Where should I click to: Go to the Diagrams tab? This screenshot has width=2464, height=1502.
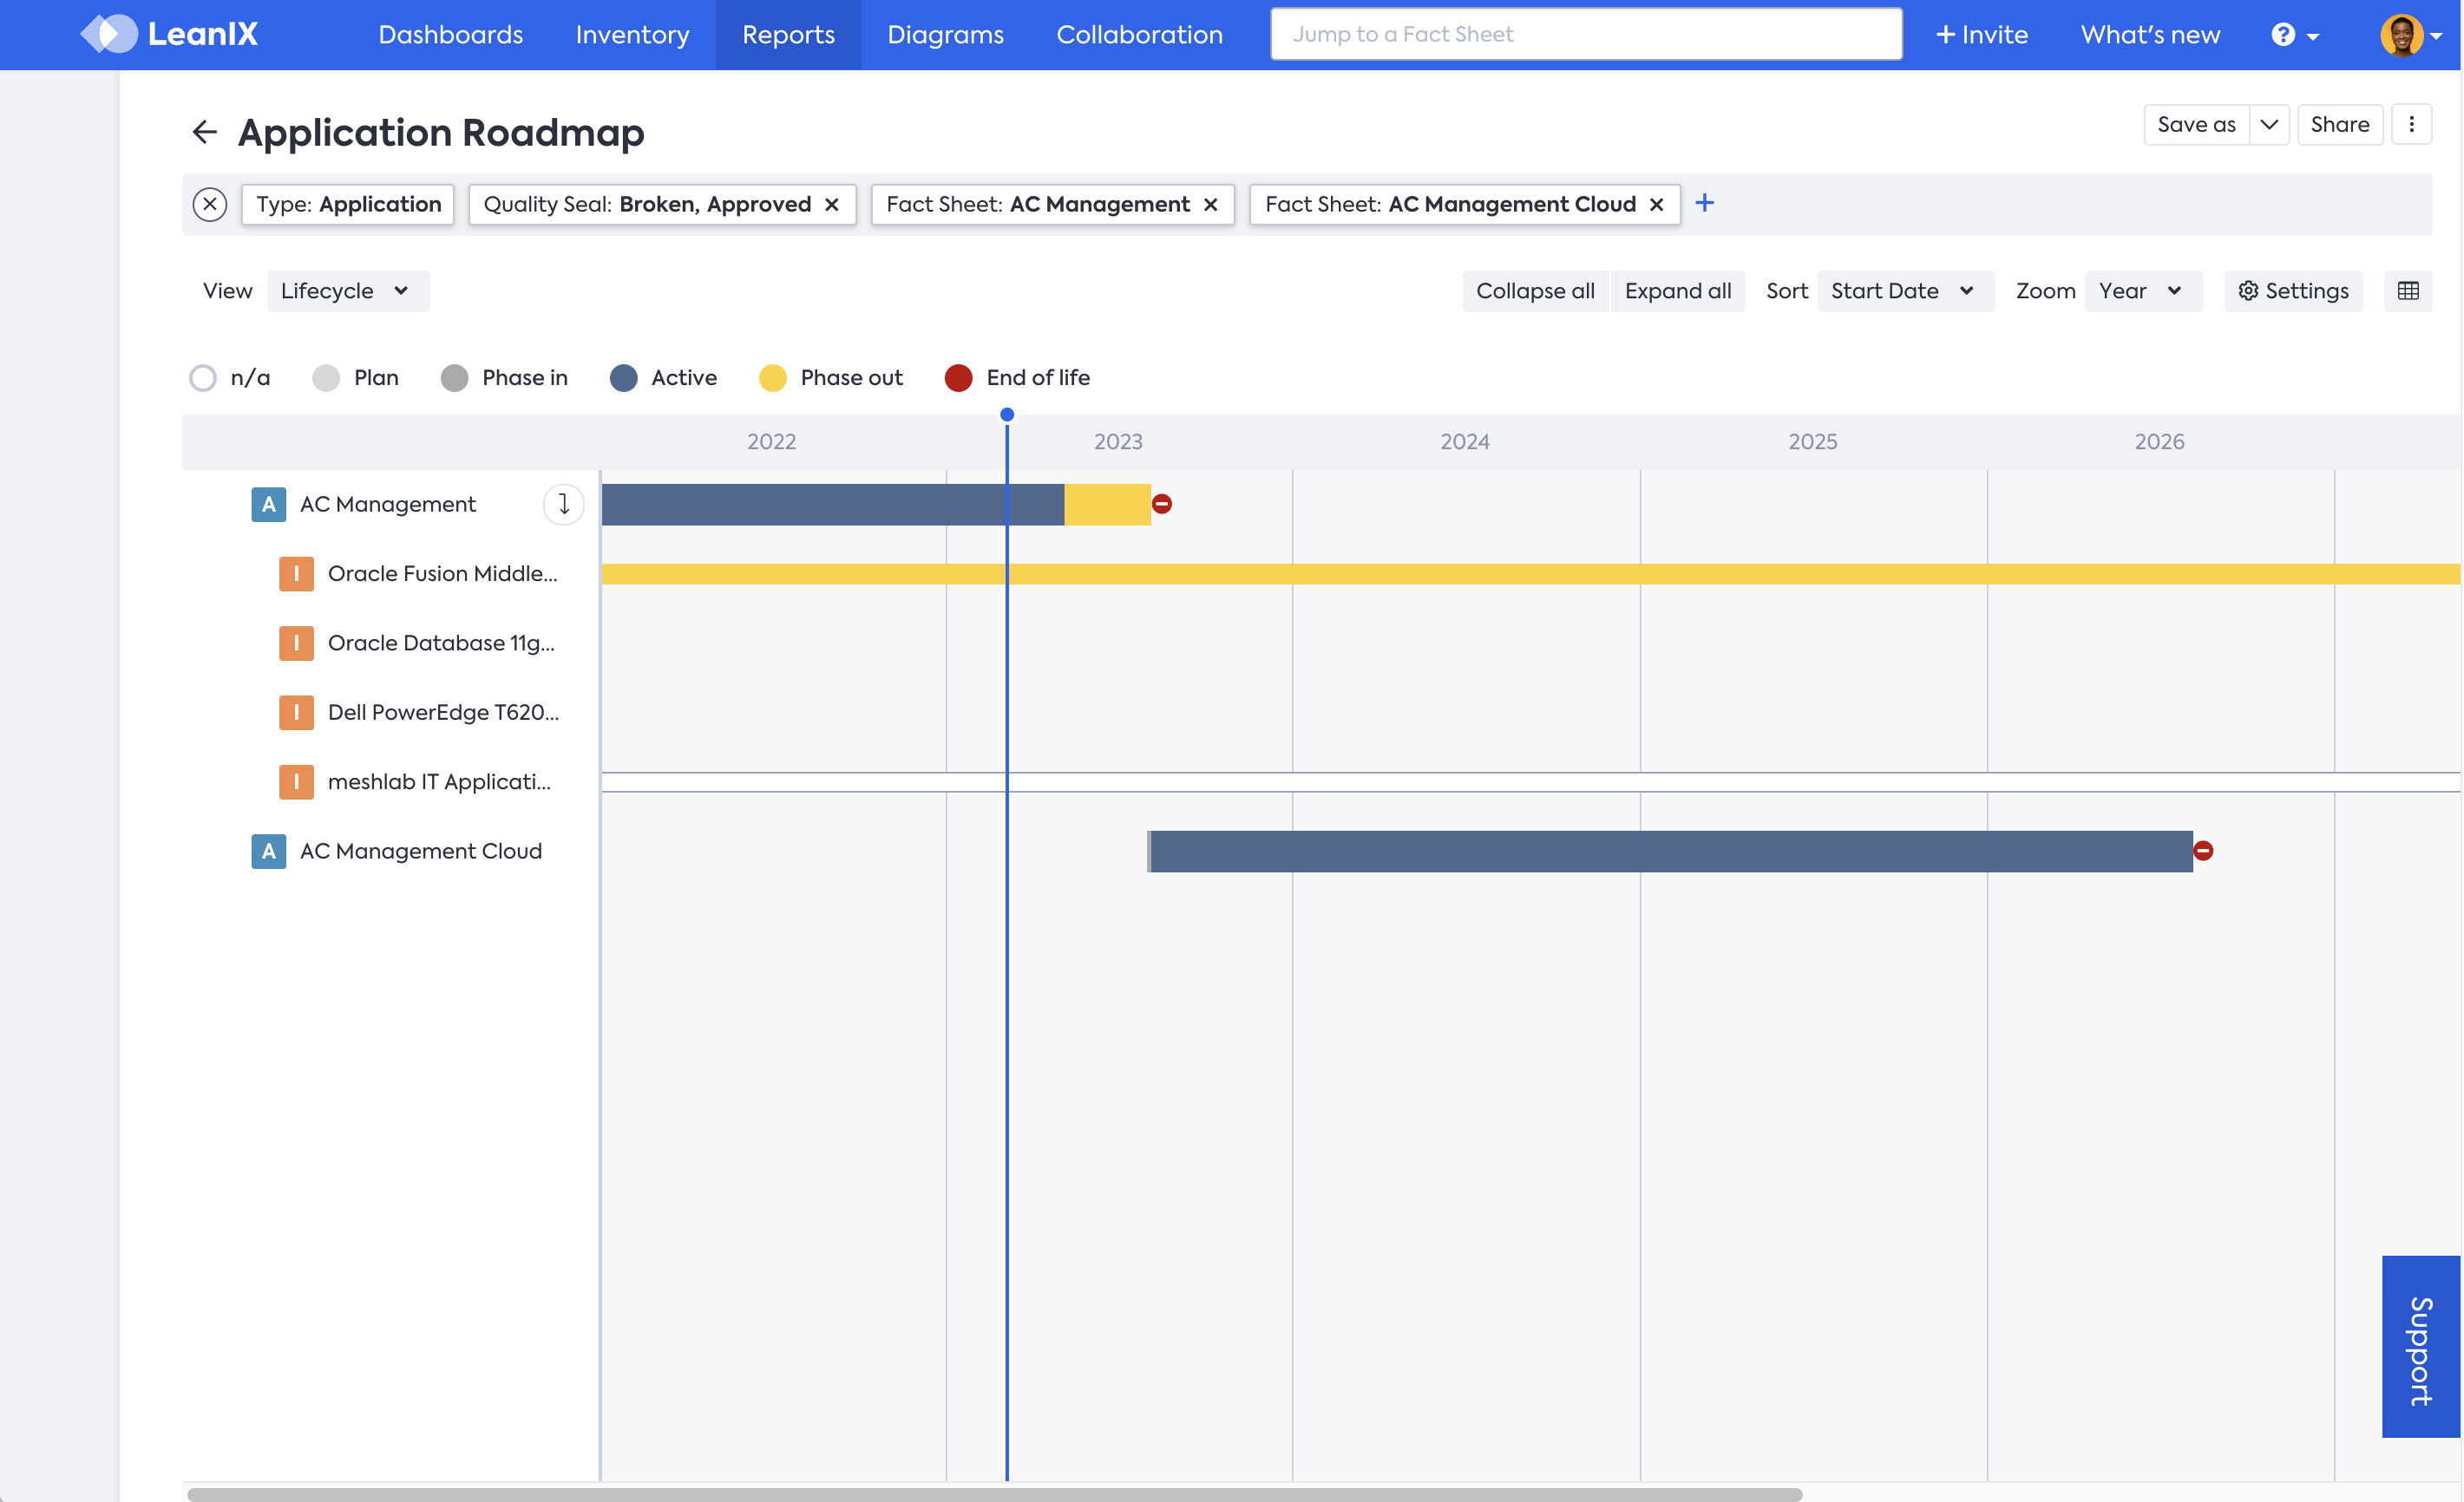click(945, 35)
